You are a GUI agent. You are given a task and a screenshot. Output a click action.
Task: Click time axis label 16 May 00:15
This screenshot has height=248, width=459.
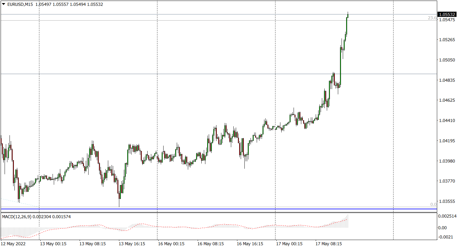pyautogui.click(x=171, y=244)
